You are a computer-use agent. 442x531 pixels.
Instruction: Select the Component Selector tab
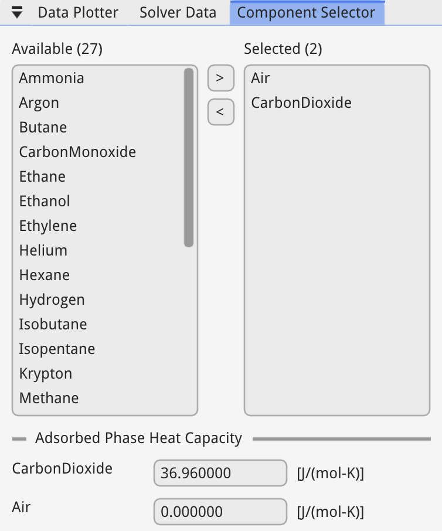point(306,13)
